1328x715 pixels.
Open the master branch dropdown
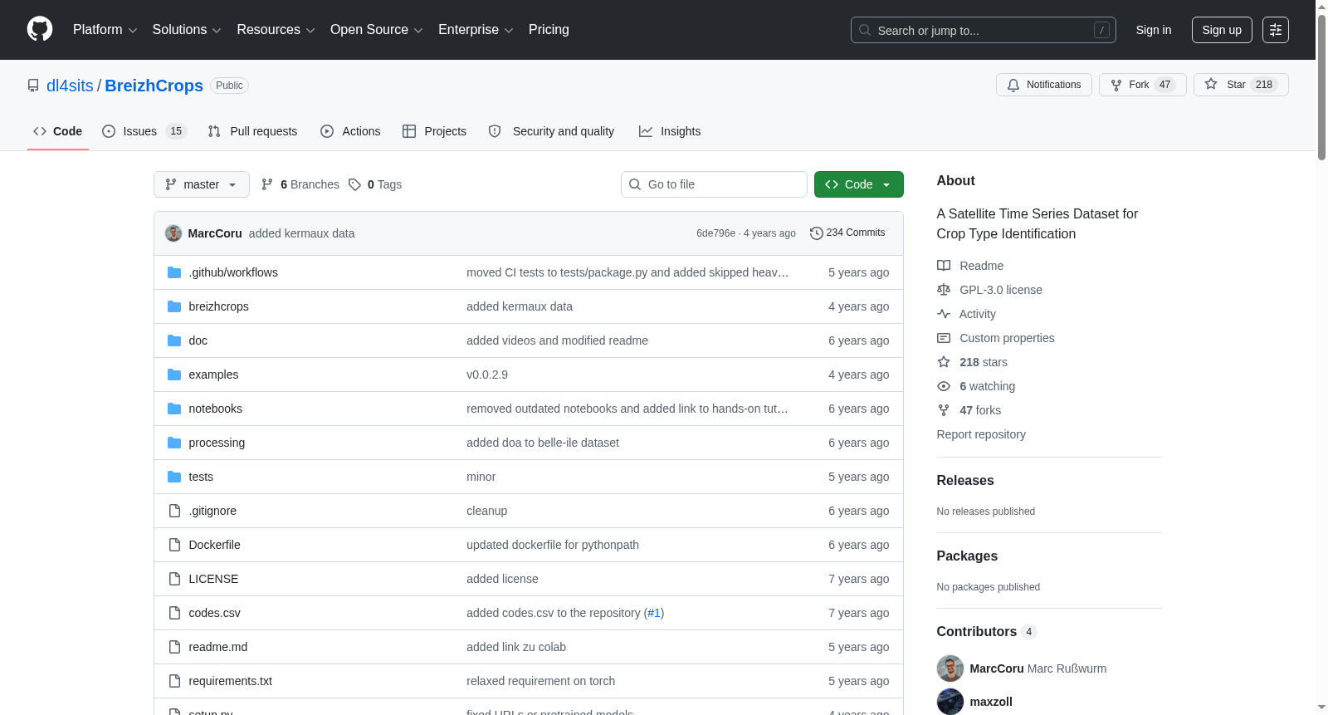pos(202,184)
